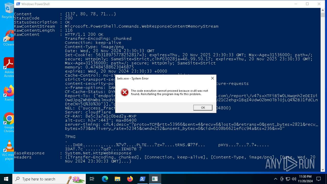Click the PowerShell scrollbar up arrow

(x=323, y=10)
